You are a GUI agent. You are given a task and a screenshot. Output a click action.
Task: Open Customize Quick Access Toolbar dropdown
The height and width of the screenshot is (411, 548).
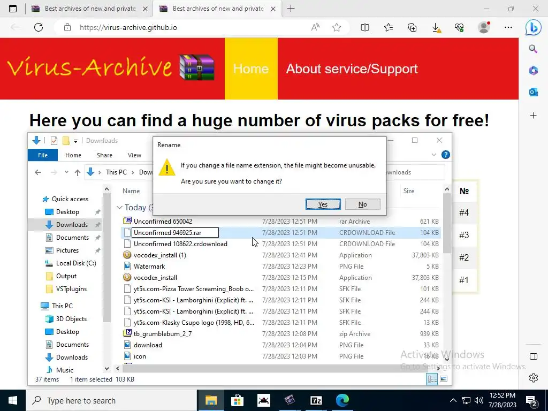pos(75,141)
